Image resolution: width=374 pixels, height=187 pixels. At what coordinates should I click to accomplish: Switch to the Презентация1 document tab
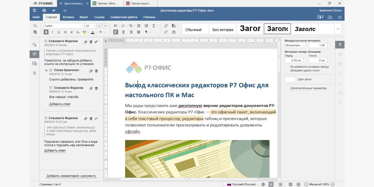pos(140,3)
